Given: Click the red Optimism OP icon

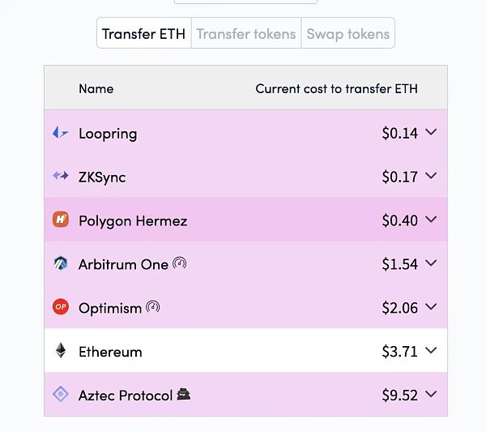Looking at the screenshot, I should (x=60, y=307).
